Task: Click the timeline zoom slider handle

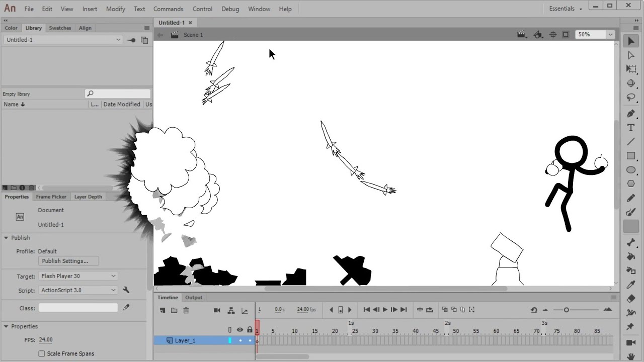Action: pyautogui.click(x=566, y=310)
